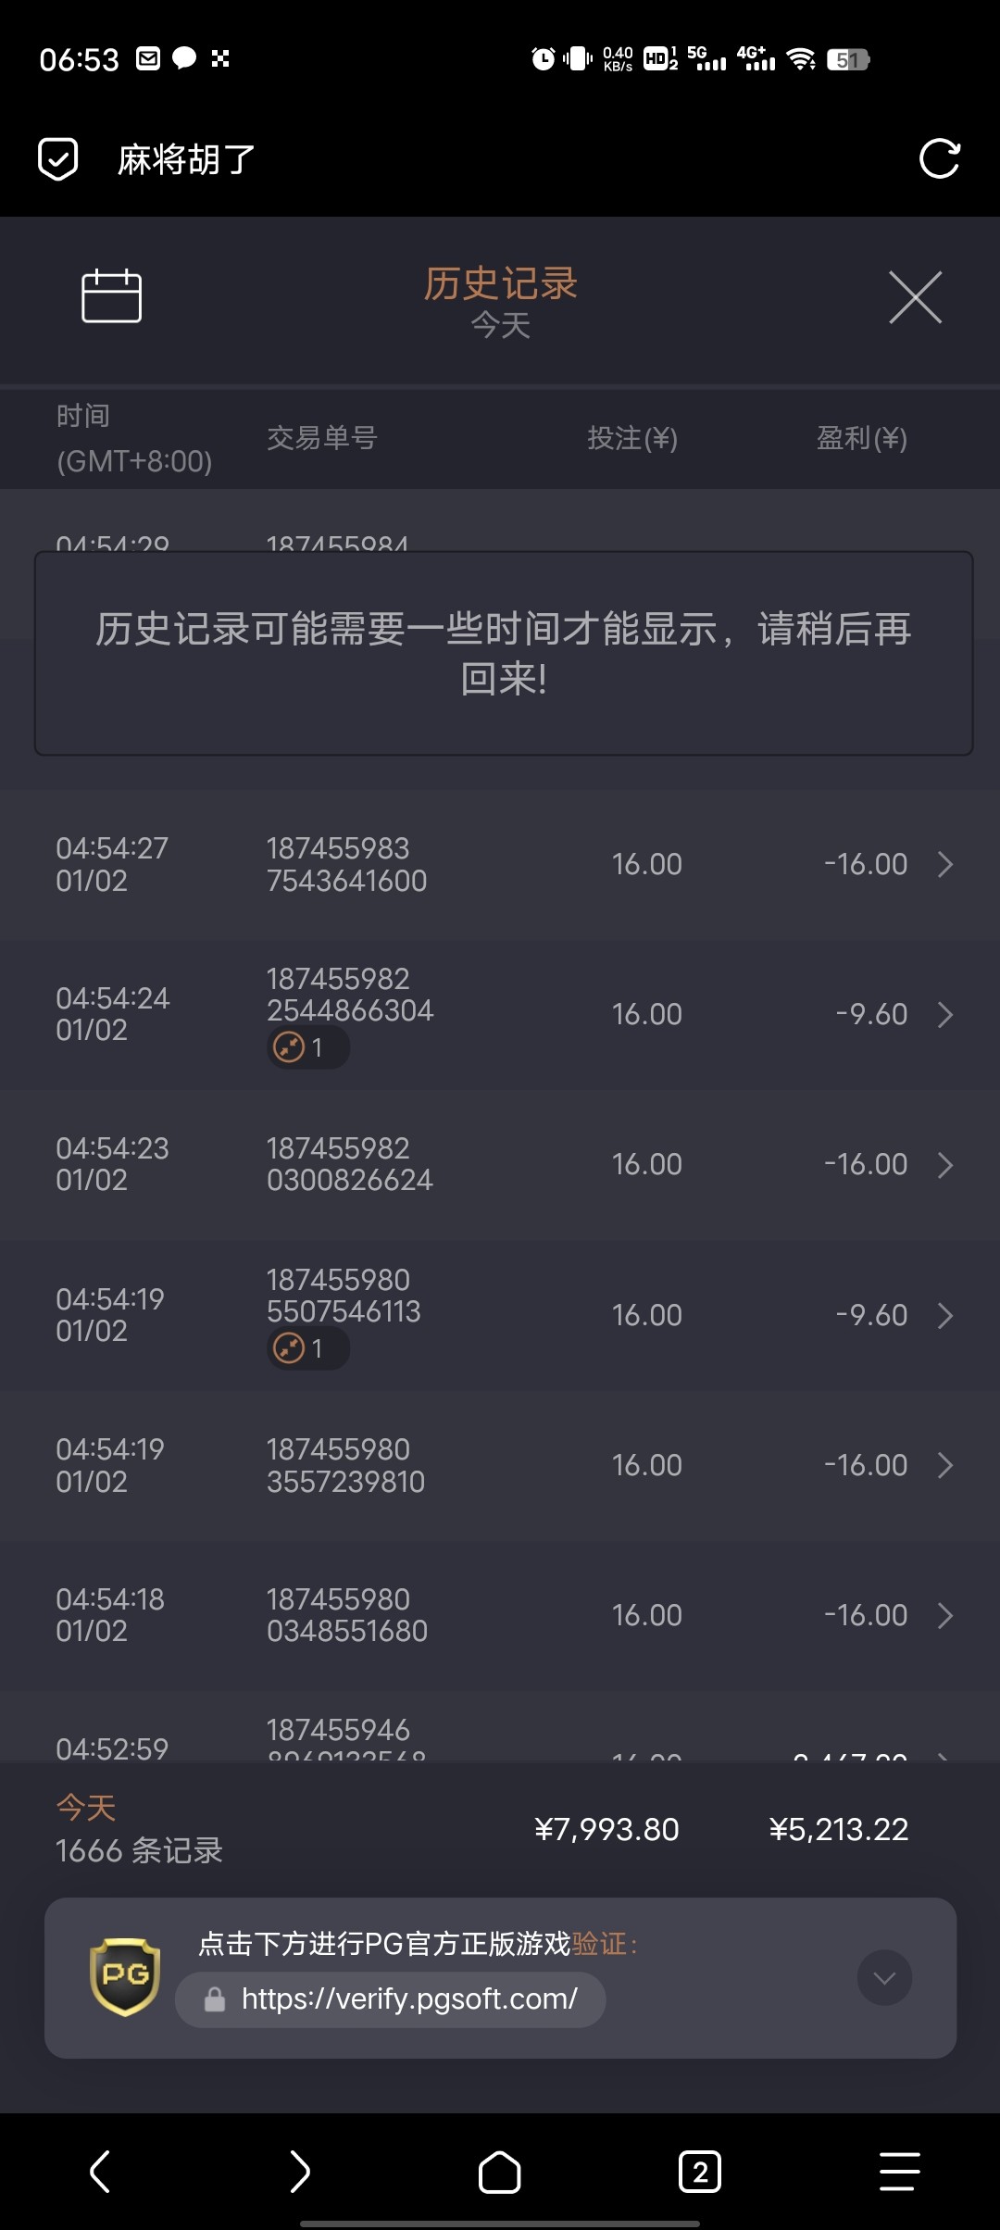
Task: Expand details for 04:54:24 record
Action: (944, 1015)
